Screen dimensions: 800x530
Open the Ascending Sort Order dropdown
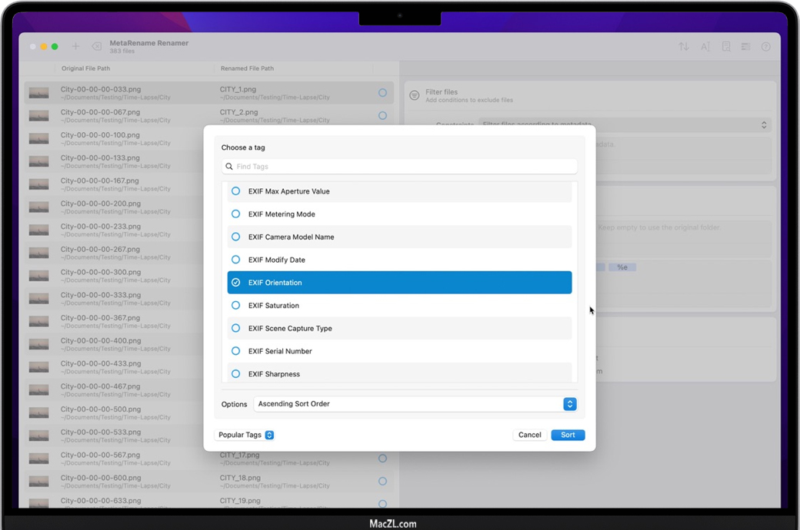click(569, 404)
